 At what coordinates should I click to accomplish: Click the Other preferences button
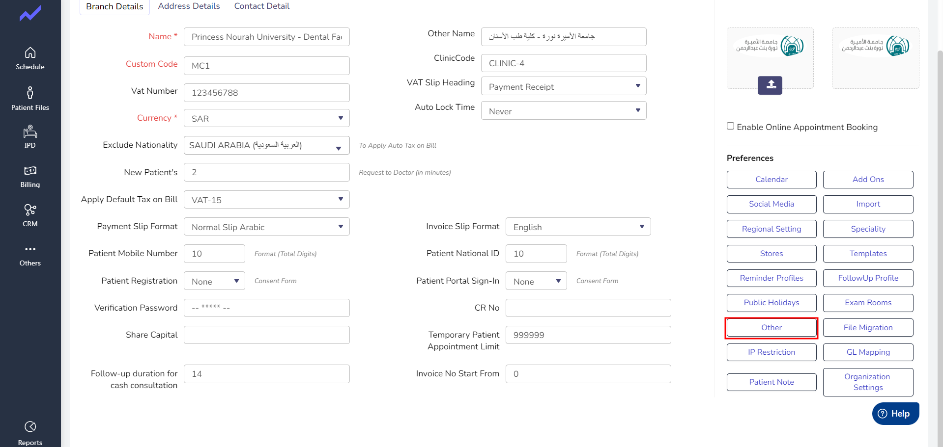(772, 328)
